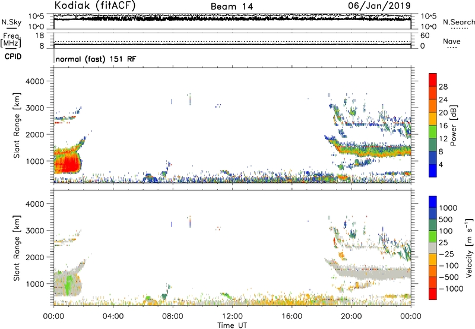Click the 'Time UT' axis label

pos(232,325)
